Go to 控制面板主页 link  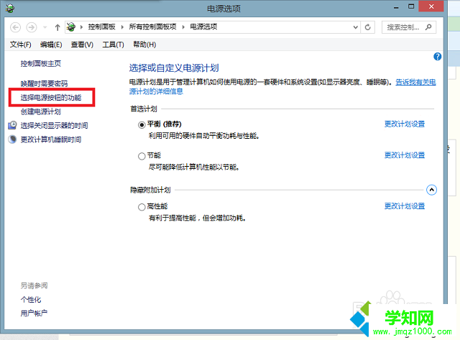[41, 64]
